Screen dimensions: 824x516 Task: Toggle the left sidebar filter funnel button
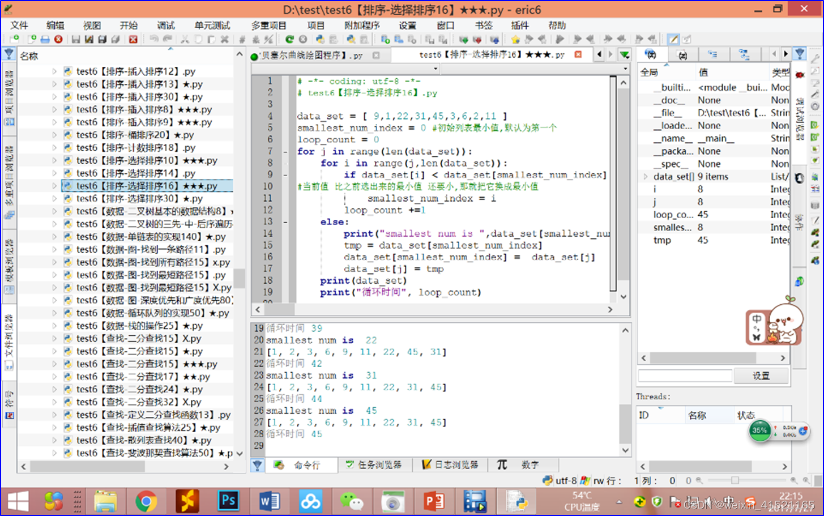coord(9,54)
